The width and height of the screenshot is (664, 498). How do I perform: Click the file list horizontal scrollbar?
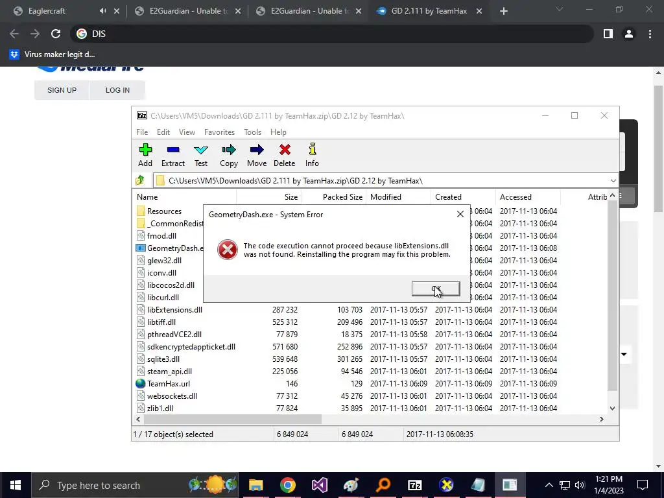[232, 420]
